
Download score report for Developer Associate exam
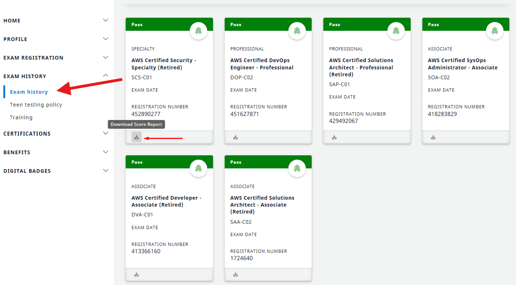pos(137,275)
